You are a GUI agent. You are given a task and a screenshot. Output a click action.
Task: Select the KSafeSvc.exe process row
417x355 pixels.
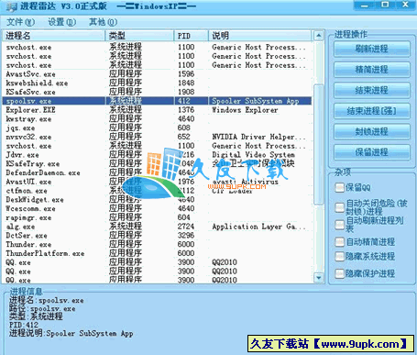157,92
